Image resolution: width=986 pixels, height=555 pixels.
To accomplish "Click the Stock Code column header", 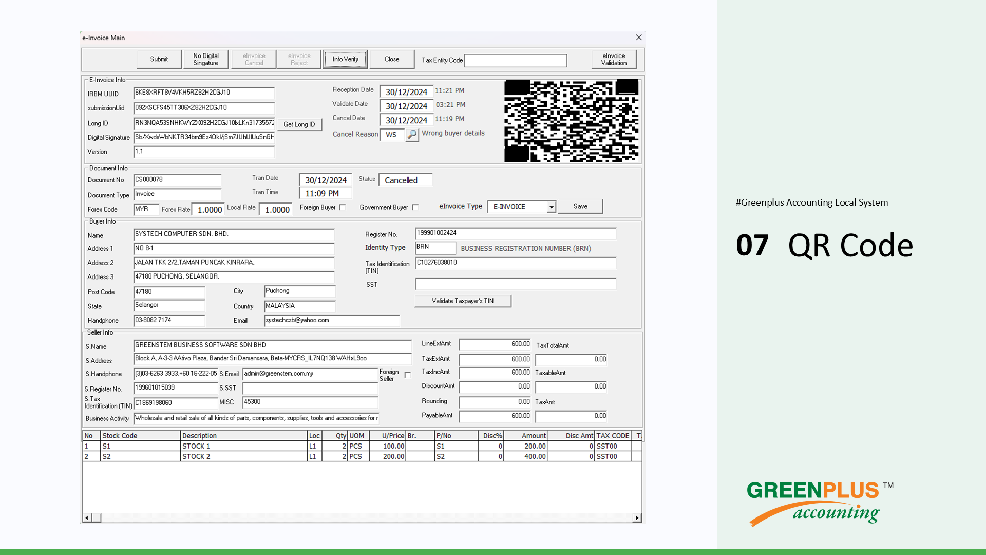I will coord(140,436).
